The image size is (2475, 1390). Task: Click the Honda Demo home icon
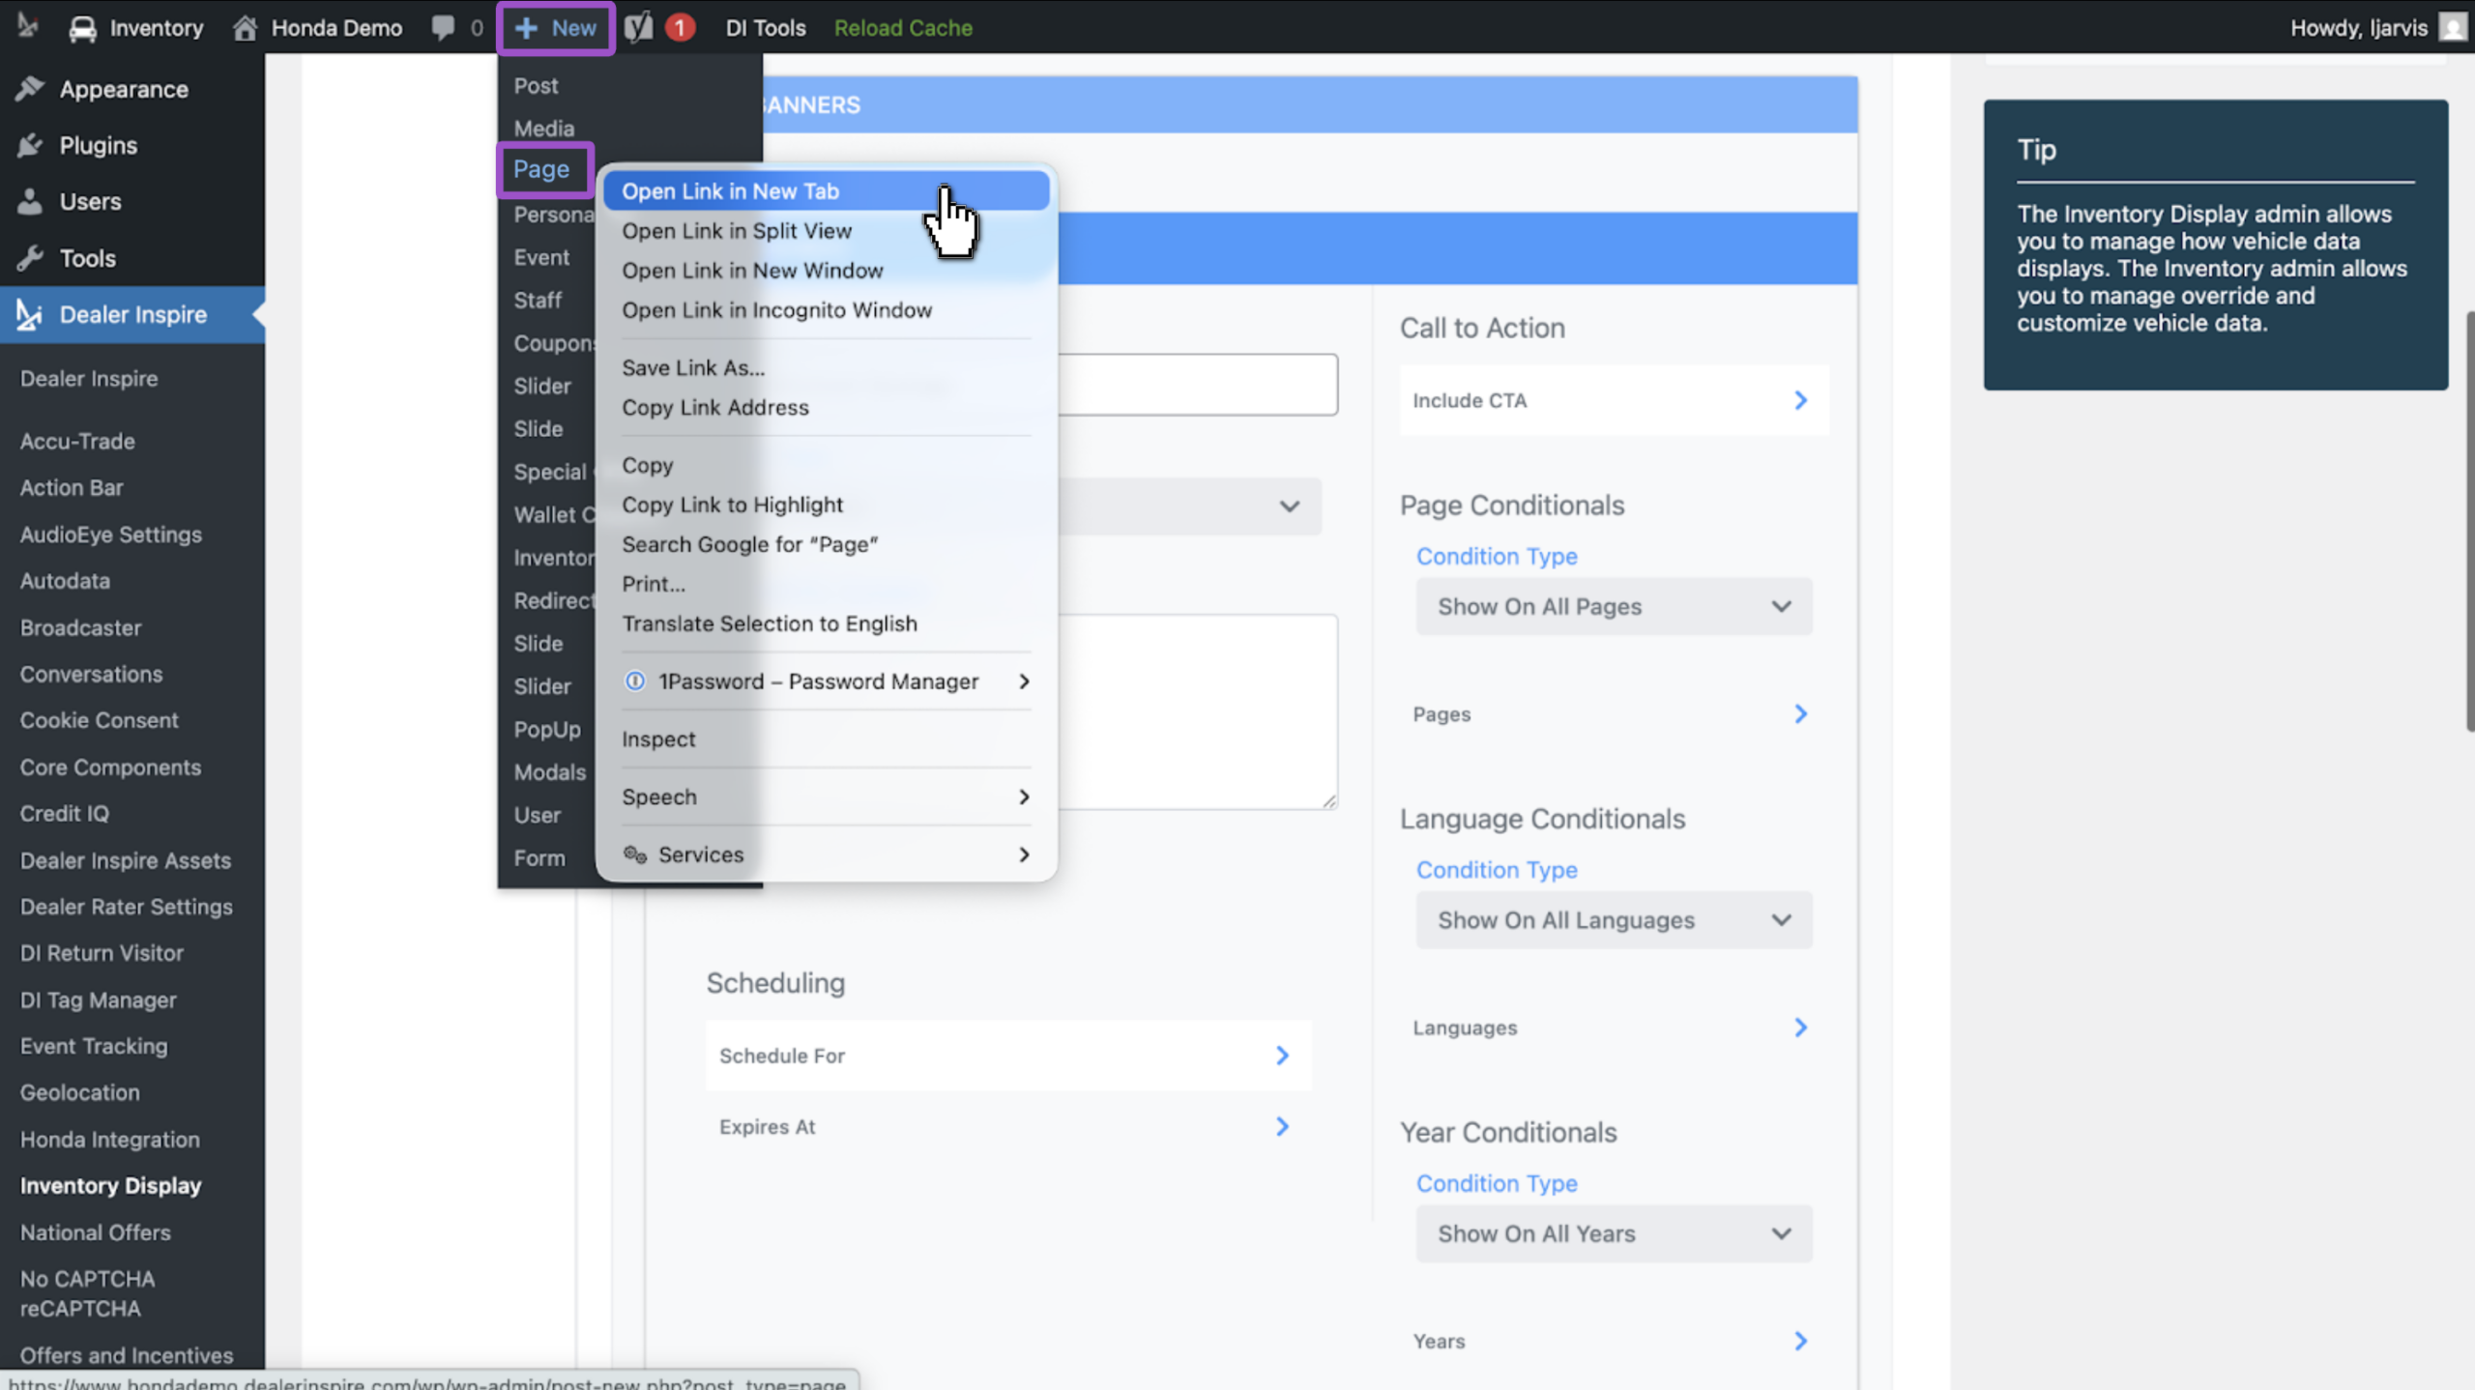[246, 28]
